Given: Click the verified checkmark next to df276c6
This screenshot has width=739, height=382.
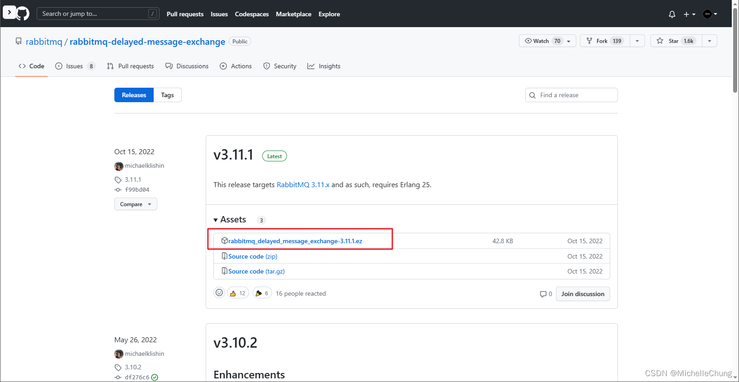Looking at the screenshot, I should 155,377.
